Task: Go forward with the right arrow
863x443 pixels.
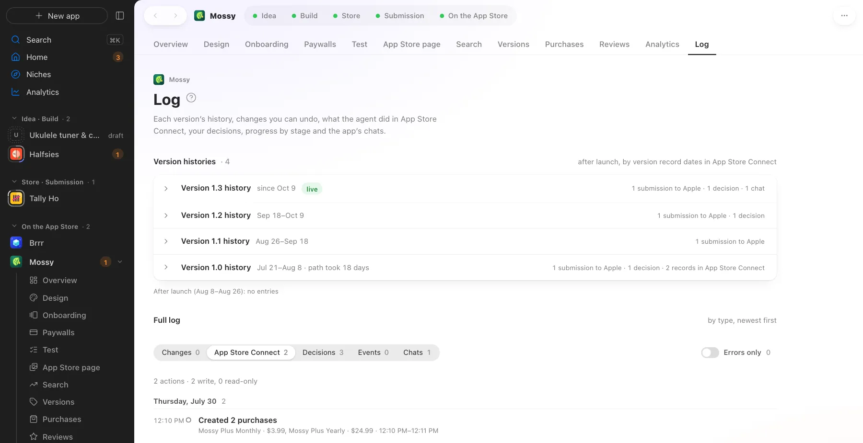Action: tap(175, 16)
